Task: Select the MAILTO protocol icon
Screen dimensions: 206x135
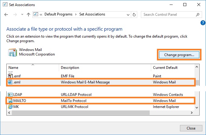Action: [10, 101]
